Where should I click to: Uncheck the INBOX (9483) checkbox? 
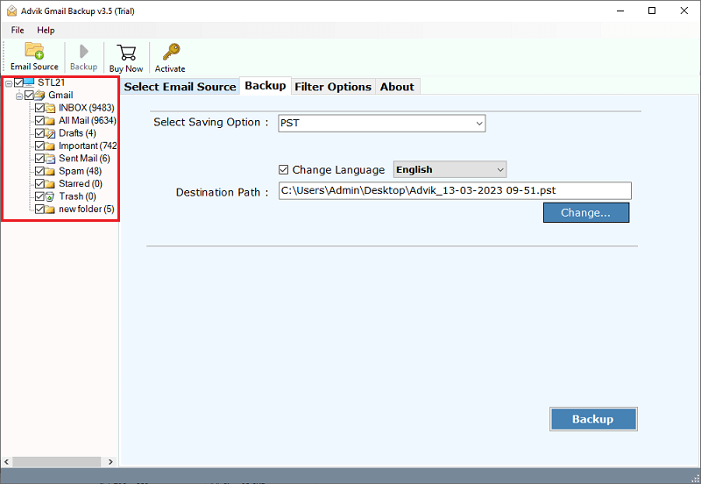point(39,108)
